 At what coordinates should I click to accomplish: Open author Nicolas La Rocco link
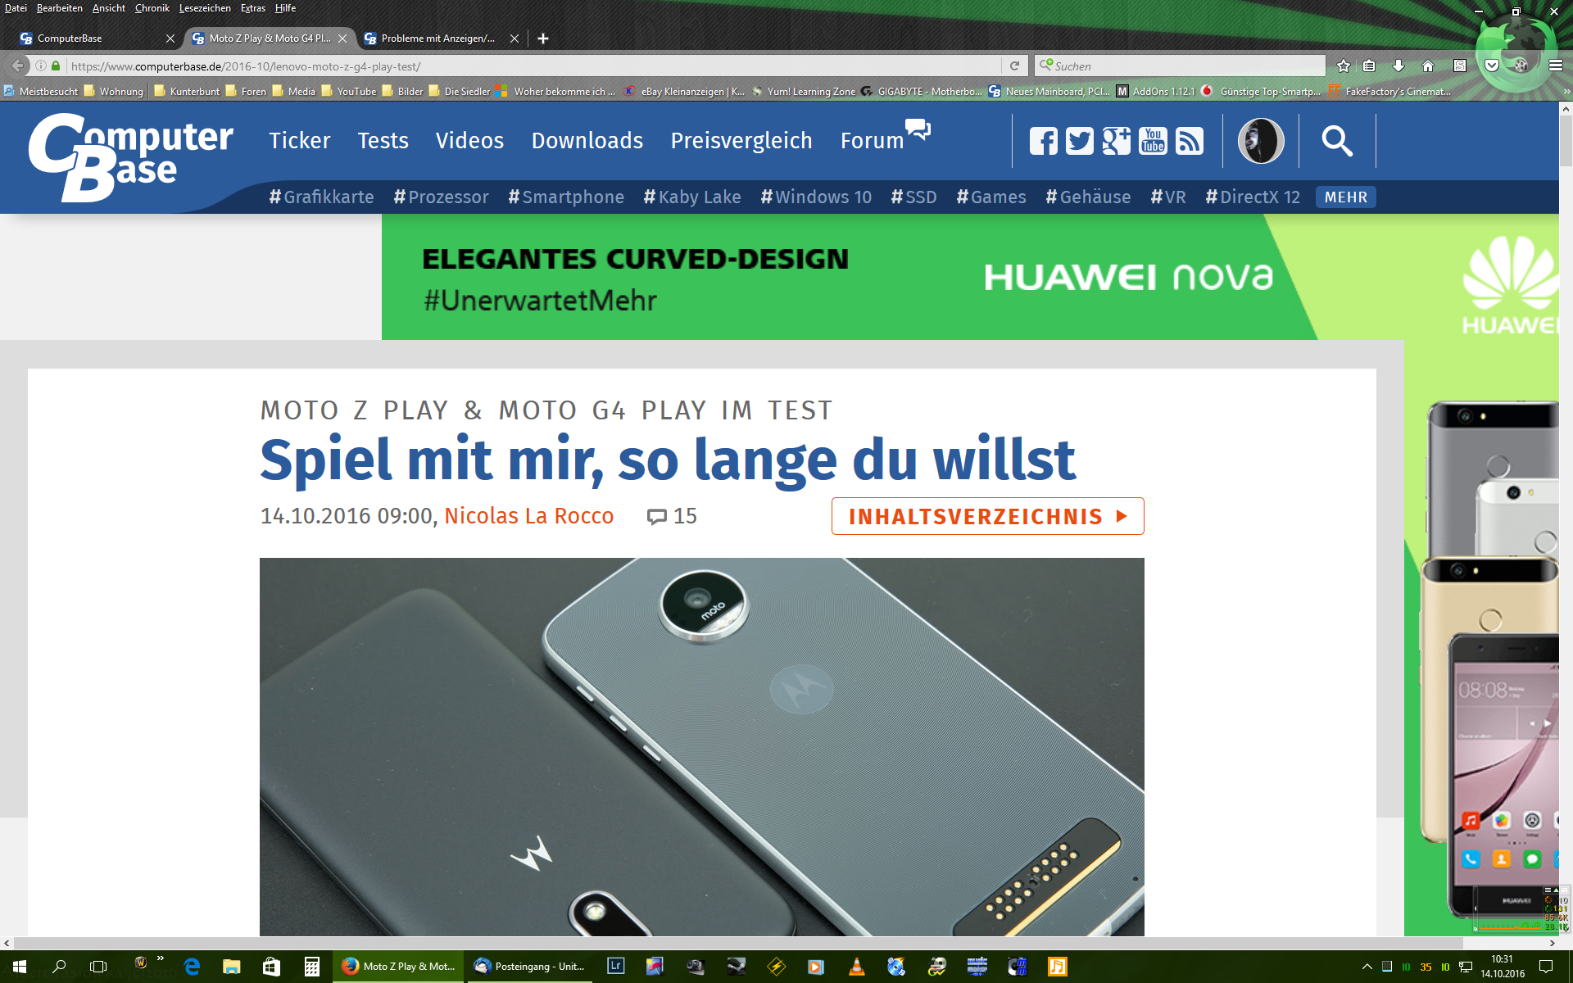click(x=528, y=516)
